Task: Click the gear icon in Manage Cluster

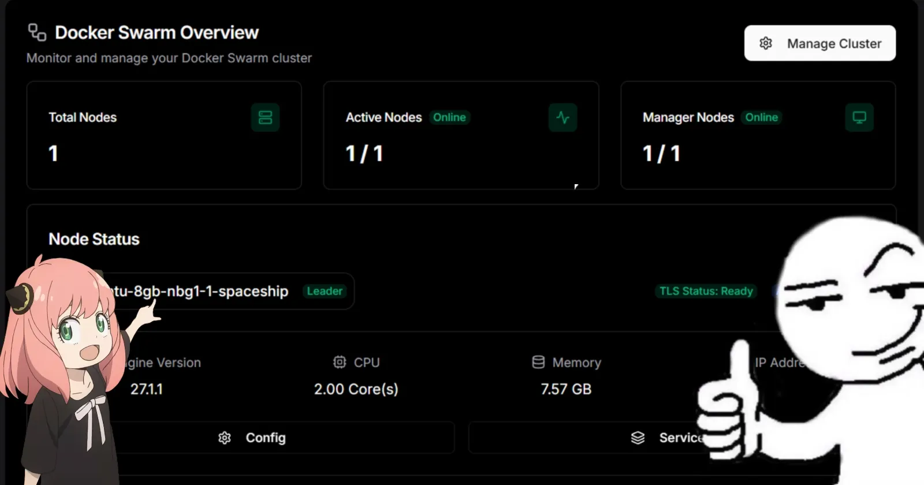Action: click(x=766, y=43)
